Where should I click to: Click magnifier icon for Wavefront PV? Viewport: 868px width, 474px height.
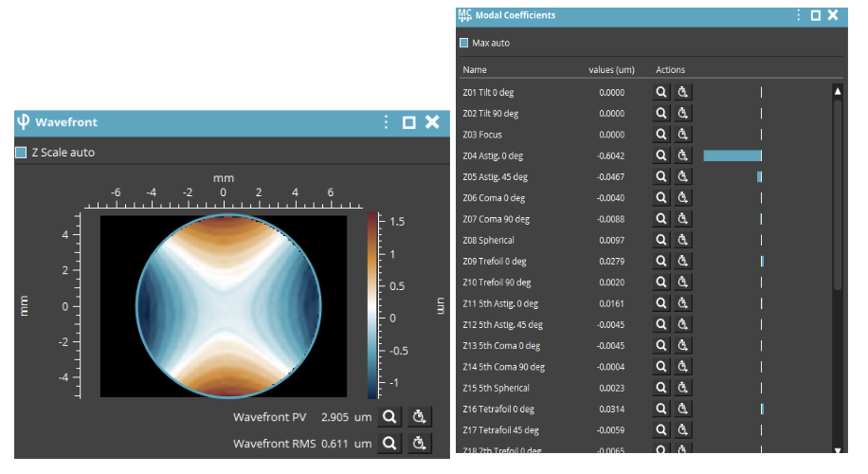[x=389, y=416]
